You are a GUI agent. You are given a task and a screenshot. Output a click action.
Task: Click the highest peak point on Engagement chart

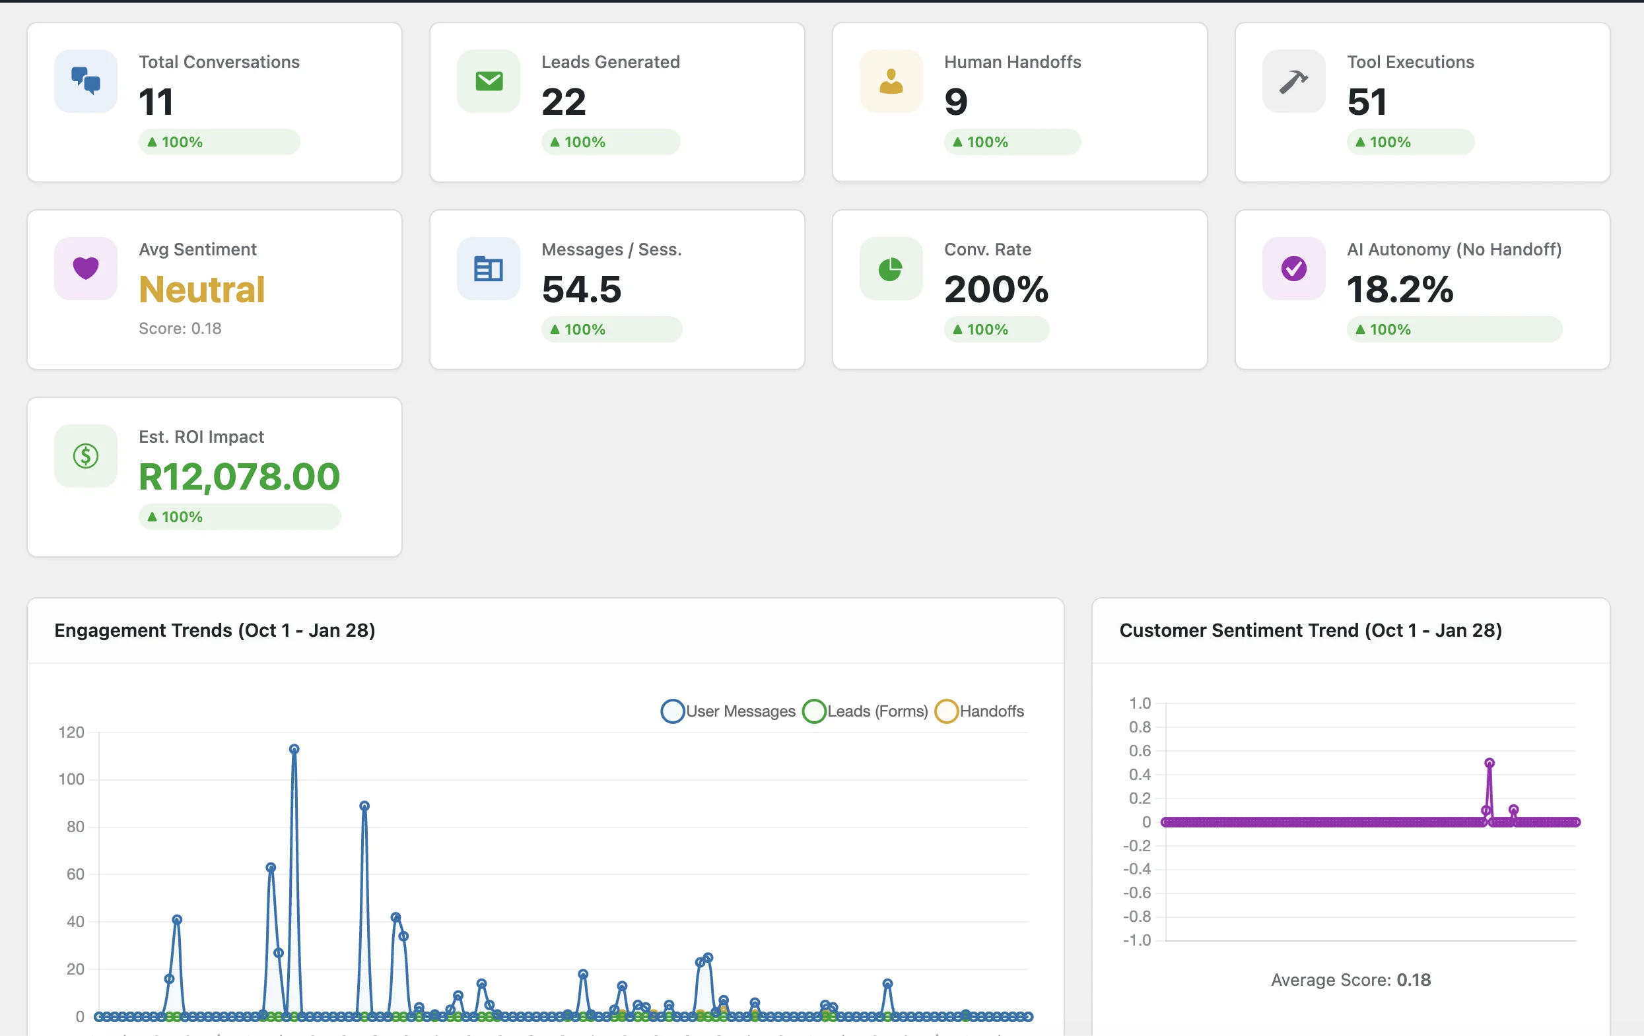point(294,750)
